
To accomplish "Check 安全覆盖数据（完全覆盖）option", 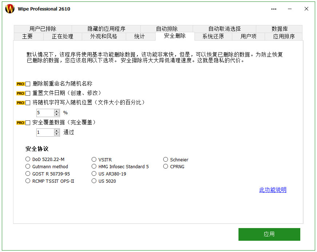I will click(x=28, y=123).
